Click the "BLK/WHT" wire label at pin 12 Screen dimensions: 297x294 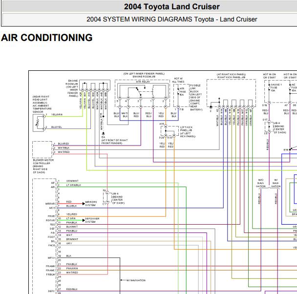(72, 227)
